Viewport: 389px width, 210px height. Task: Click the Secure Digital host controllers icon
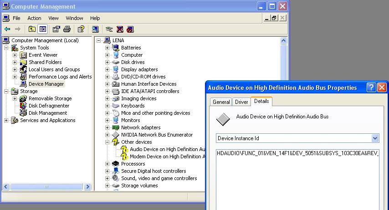tap(116, 171)
